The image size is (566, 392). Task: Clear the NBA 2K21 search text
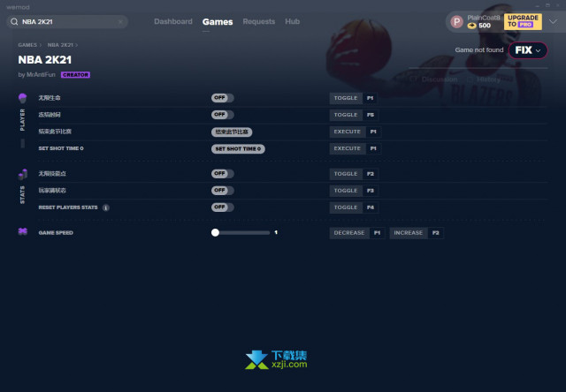pos(120,22)
